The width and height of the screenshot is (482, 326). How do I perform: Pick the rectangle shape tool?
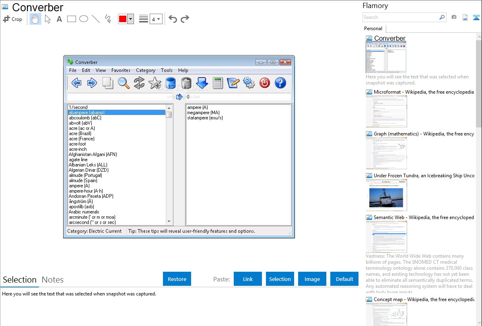(x=72, y=19)
